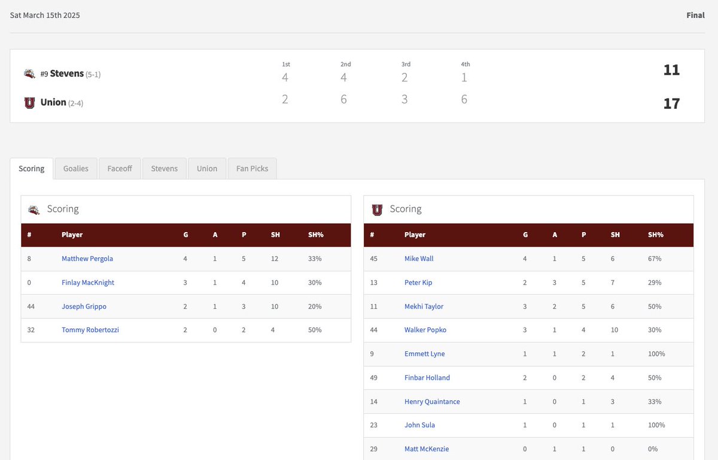Screen dimensions: 718x460
Task: Open the Scoring tab
Action: pos(32,169)
